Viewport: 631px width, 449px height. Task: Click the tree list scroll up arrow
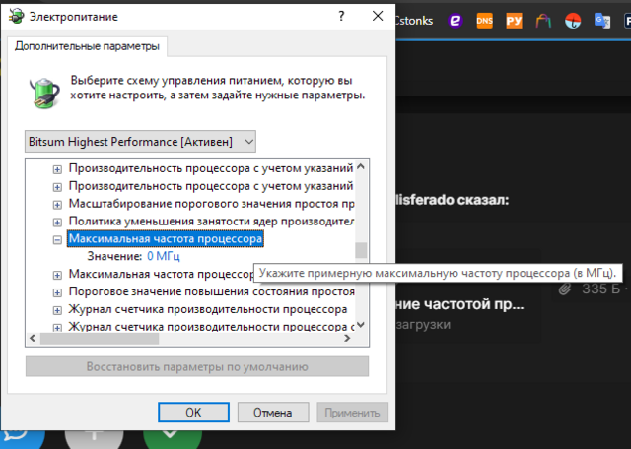361,166
